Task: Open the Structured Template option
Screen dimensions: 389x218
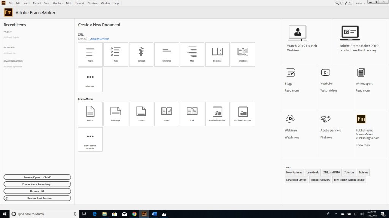Action: point(243,114)
